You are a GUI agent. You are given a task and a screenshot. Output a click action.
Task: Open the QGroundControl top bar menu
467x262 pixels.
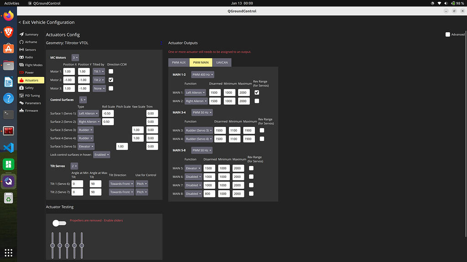pos(44,3)
